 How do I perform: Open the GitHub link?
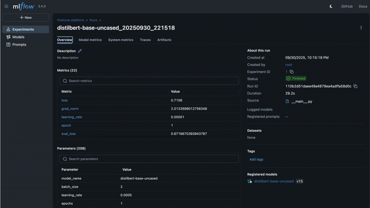click(x=347, y=6)
